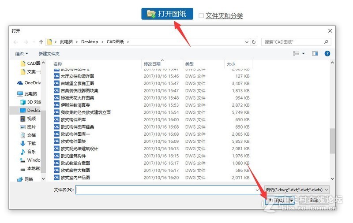Select the file 古典装饰线脚图块集
Viewport: 353px width, 223px height.
[79, 91]
